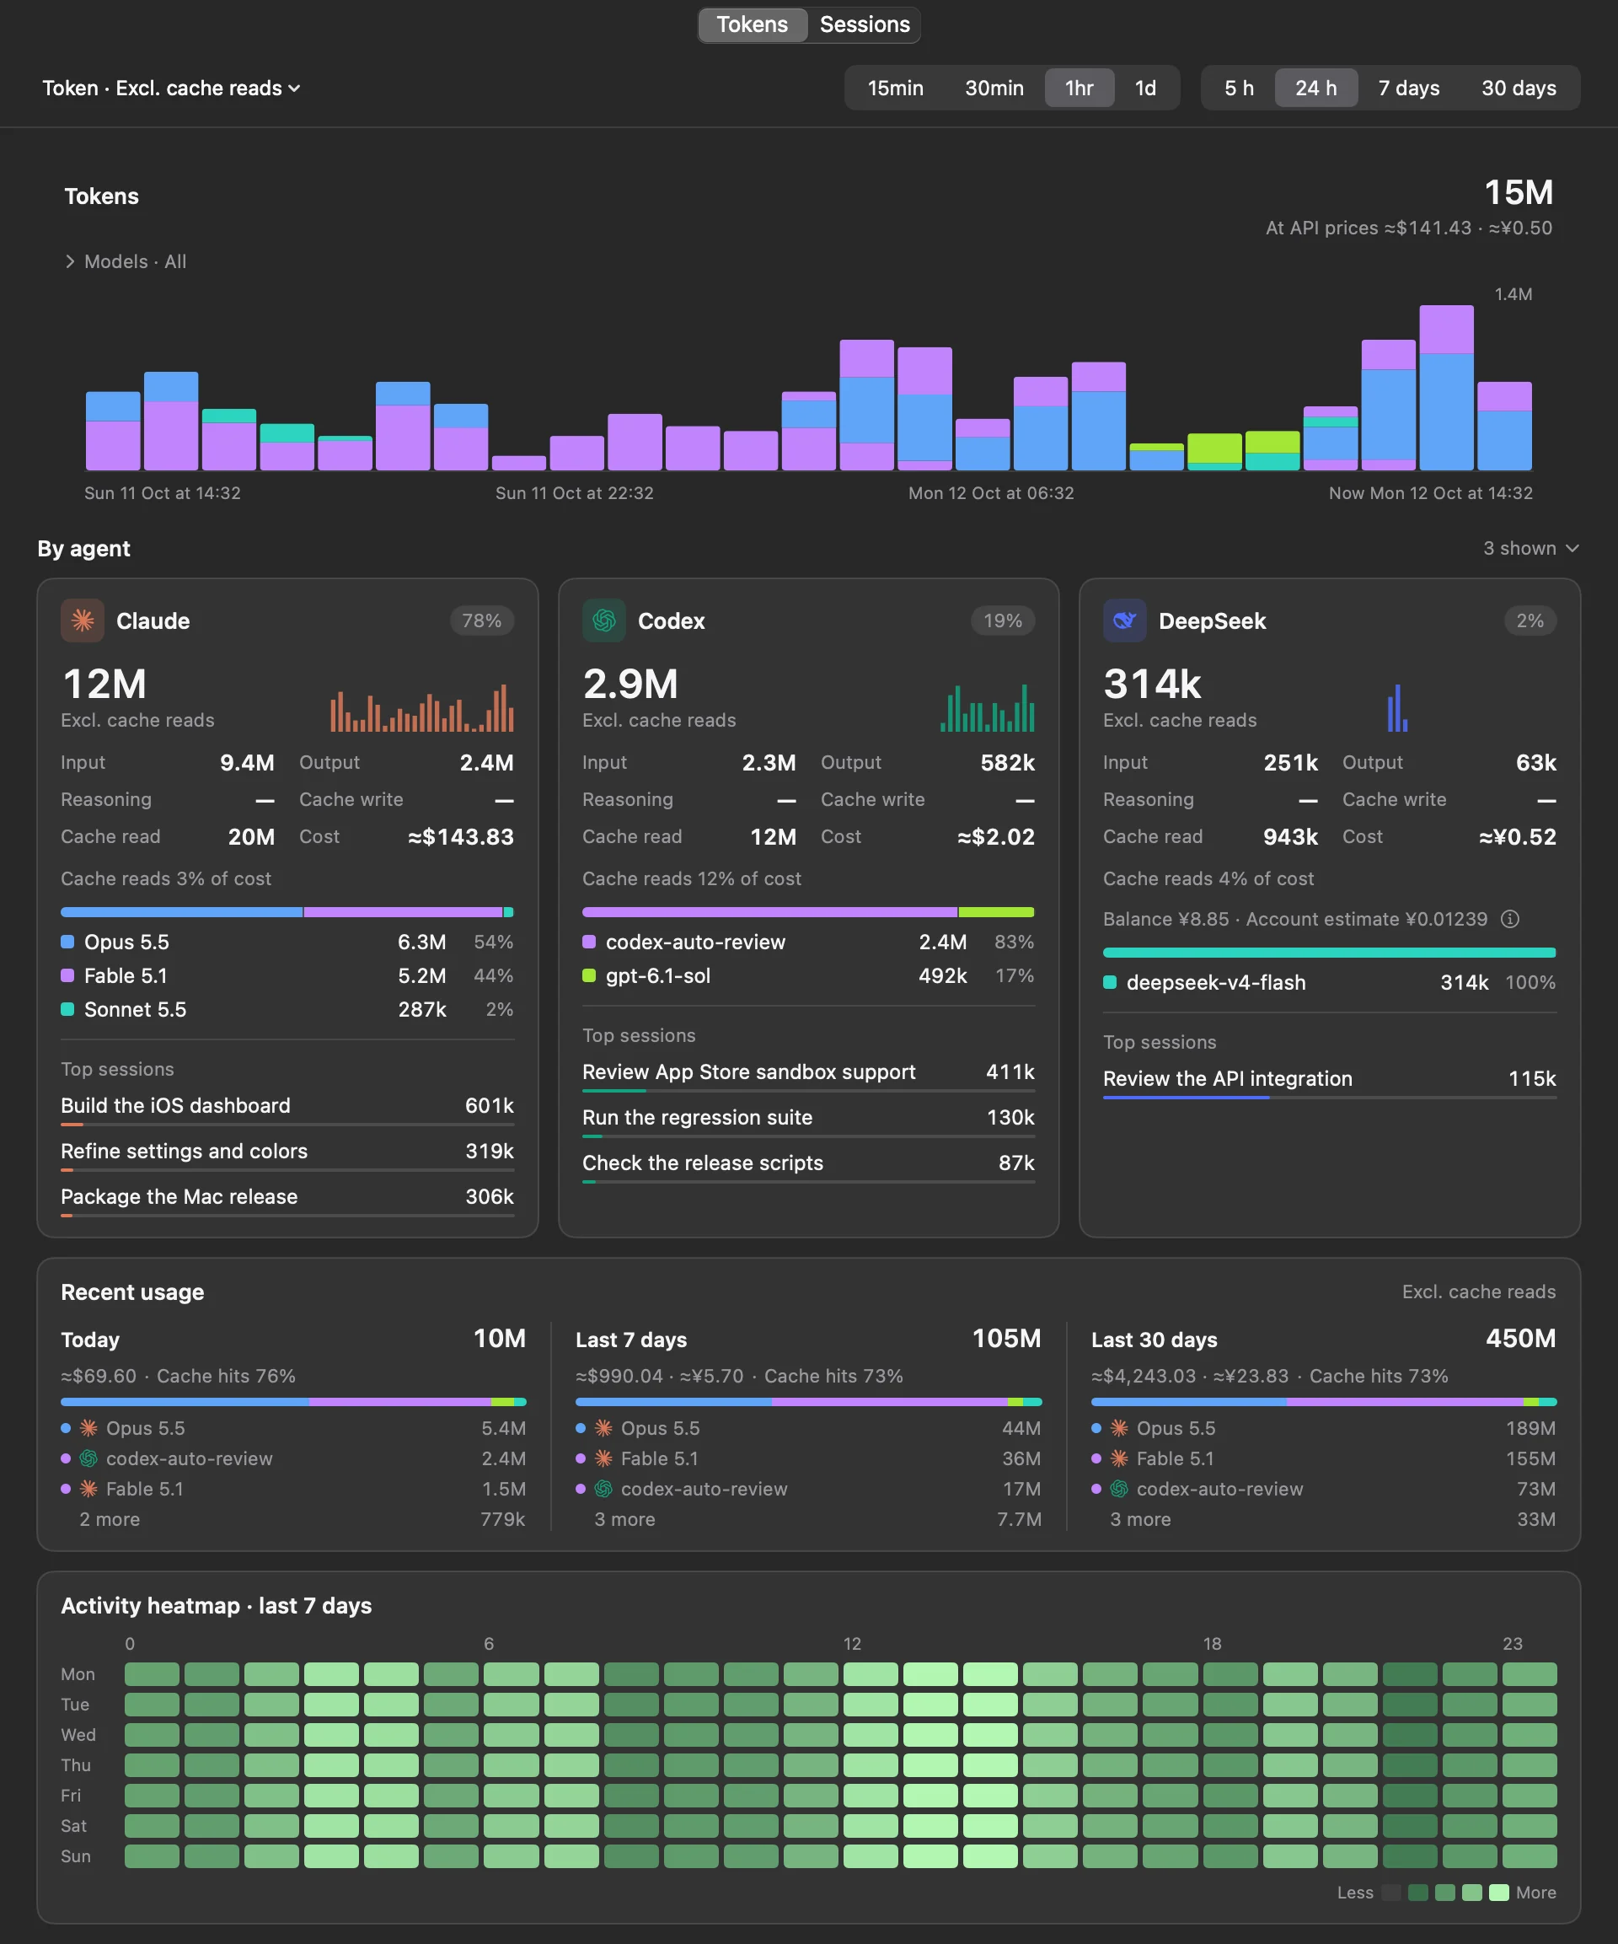This screenshot has height=1944, width=1618.
Task: Click the DeepSeek blue sparkline chart
Action: [1398, 708]
